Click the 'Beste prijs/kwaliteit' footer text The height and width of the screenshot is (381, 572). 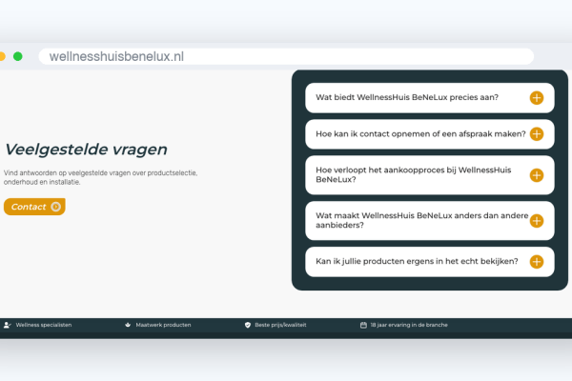point(280,325)
